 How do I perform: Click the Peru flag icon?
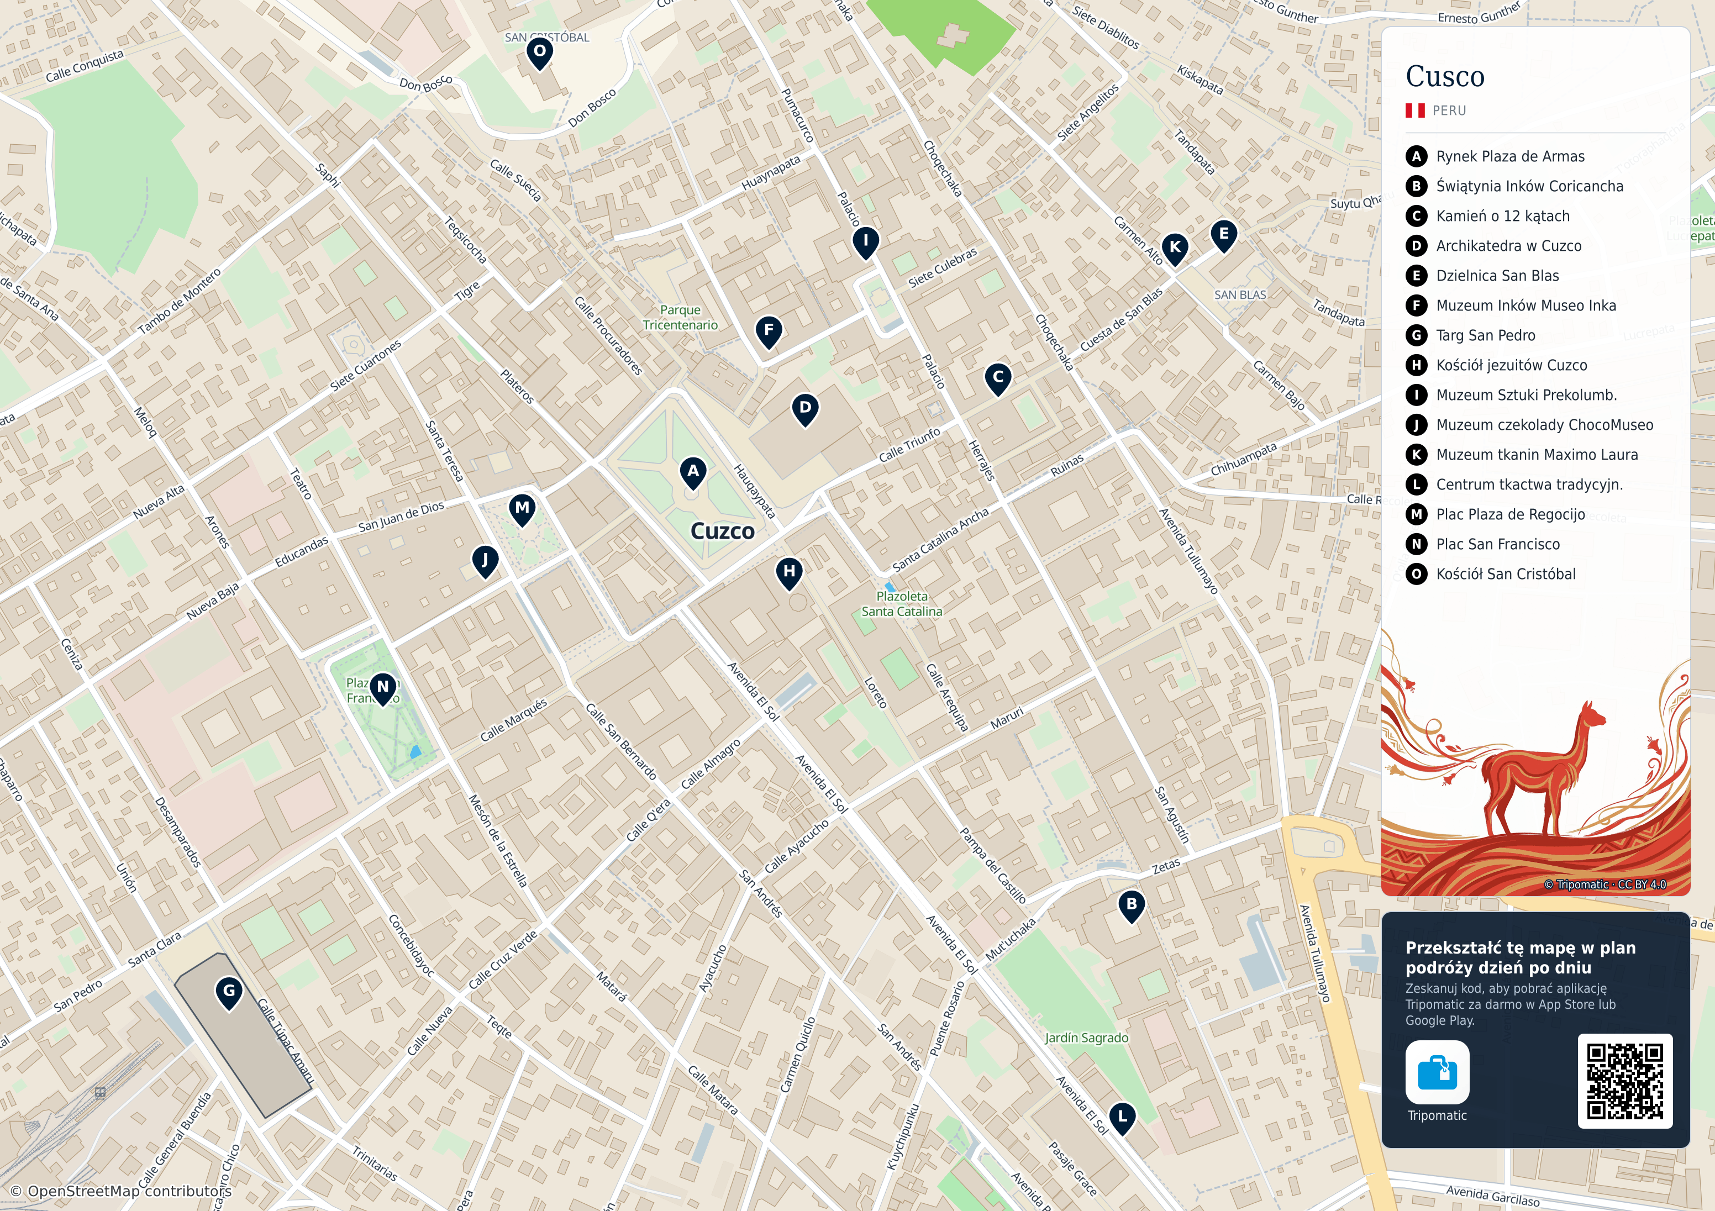[x=1415, y=110]
